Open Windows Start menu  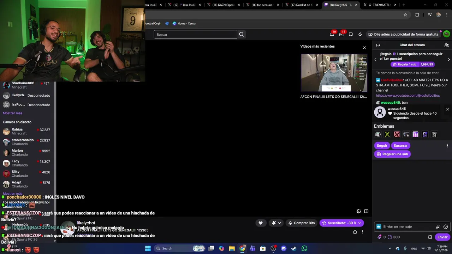(148, 248)
